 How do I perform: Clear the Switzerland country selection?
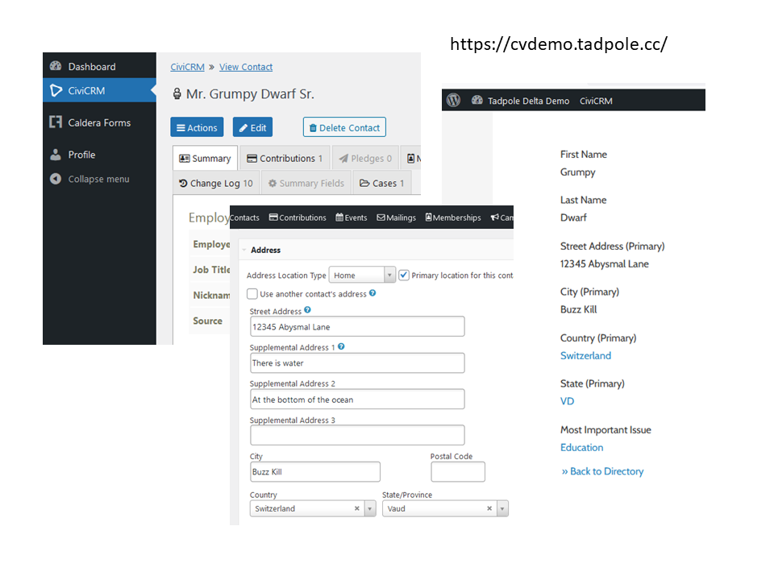click(357, 508)
